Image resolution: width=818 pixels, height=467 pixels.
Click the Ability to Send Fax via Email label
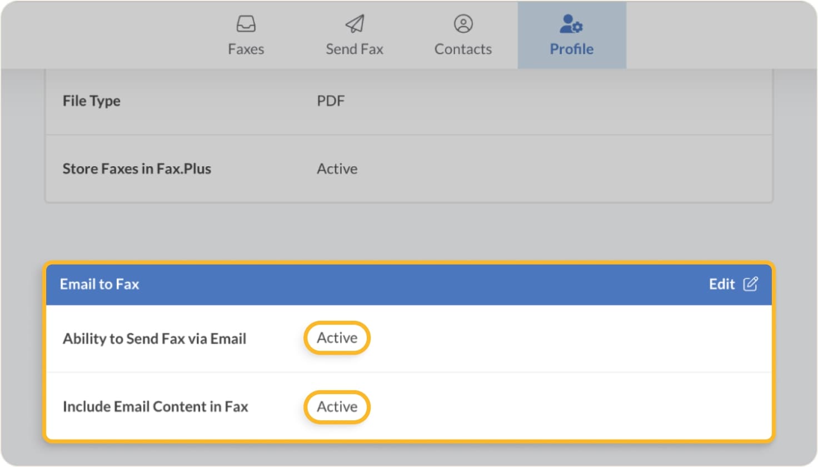coord(154,337)
